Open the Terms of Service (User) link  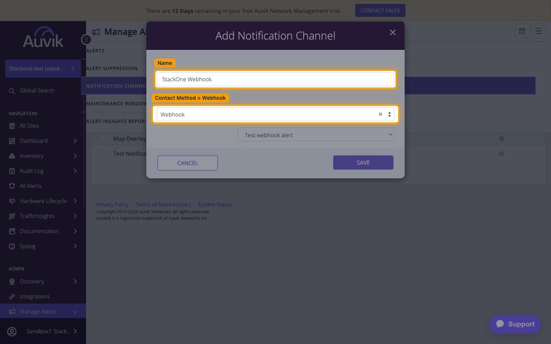click(x=163, y=205)
